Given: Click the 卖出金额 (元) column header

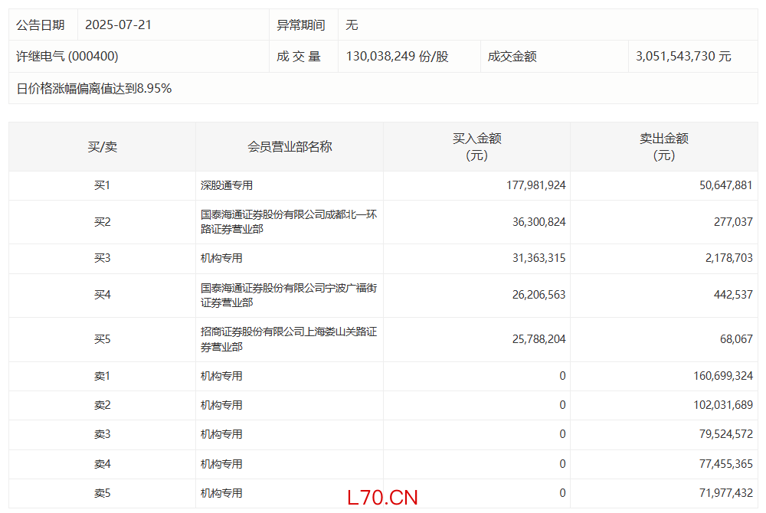Looking at the screenshot, I should (x=663, y=147).
